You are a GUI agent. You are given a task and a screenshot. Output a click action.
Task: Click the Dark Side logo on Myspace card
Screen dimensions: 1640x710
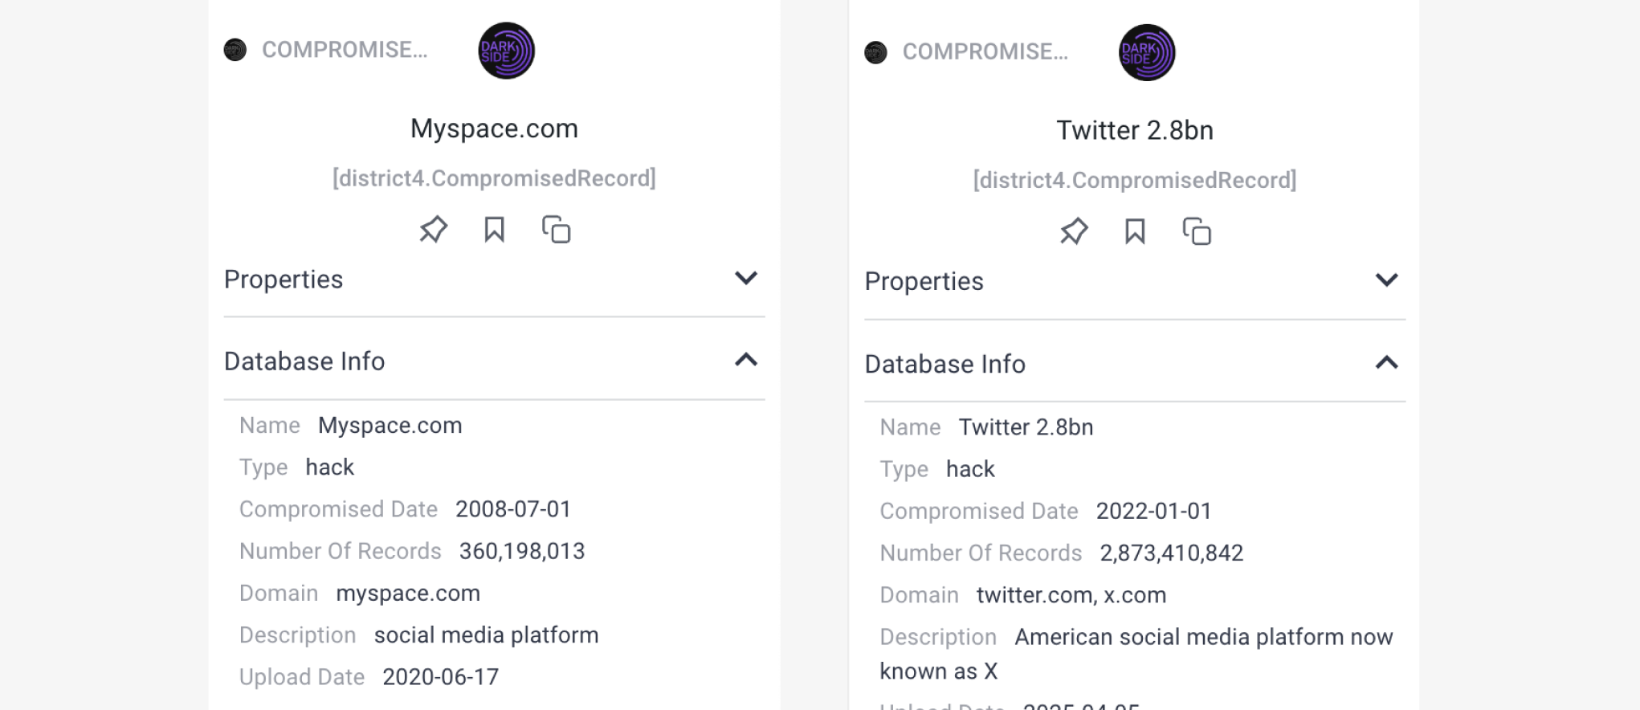coord(506,51)
